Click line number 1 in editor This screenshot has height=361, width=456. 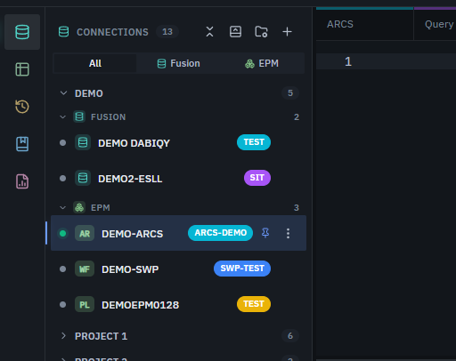coord(348,61)
